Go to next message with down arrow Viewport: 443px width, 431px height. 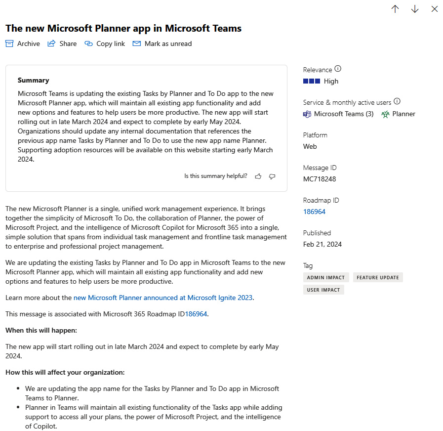click(415, 9)
